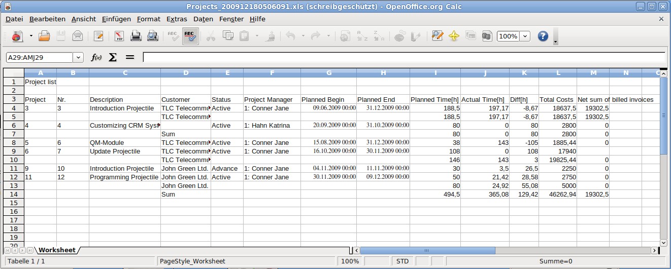The height and width of the screenshot is (269, 671).
Task: Expand the New document dropdown arrow
Action: (x=31, y=36)
